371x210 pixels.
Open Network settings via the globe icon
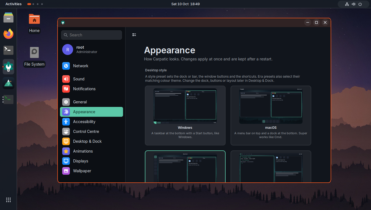tap(66, 66)
